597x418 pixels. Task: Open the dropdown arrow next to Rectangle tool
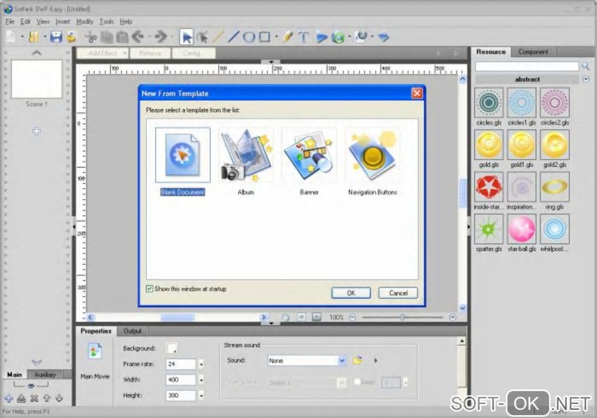click(x=276, y=37)
